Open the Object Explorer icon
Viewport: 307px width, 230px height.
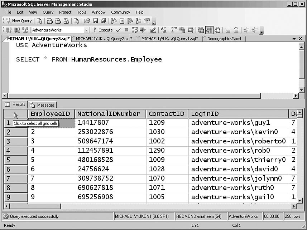click(130, 21)
